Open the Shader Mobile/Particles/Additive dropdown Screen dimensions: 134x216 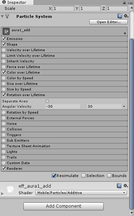click(81, 193)
